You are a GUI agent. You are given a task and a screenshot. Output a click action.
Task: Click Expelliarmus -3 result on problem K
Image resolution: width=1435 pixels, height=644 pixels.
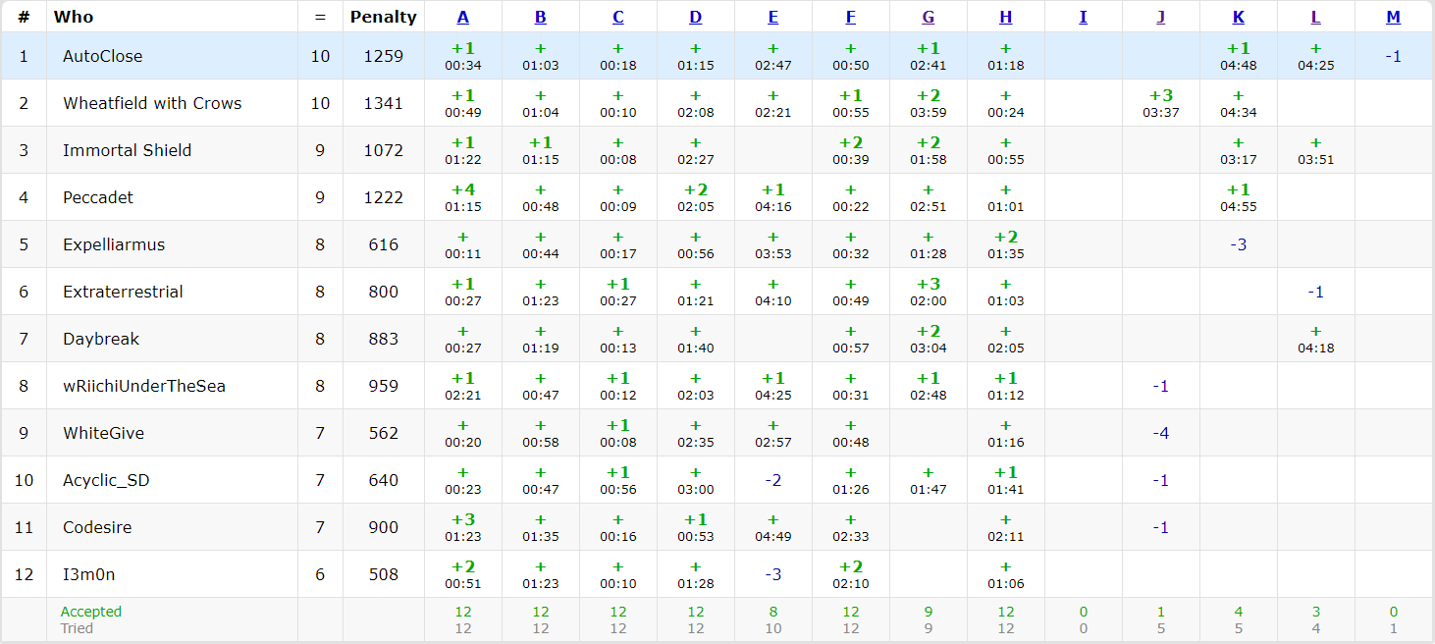pyautogui.click(x=1238, y=244)
